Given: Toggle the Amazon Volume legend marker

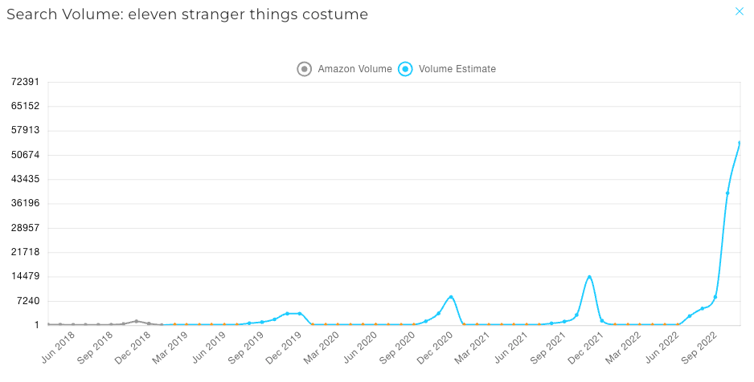Looking at the screenshot, I should (304, 69).
